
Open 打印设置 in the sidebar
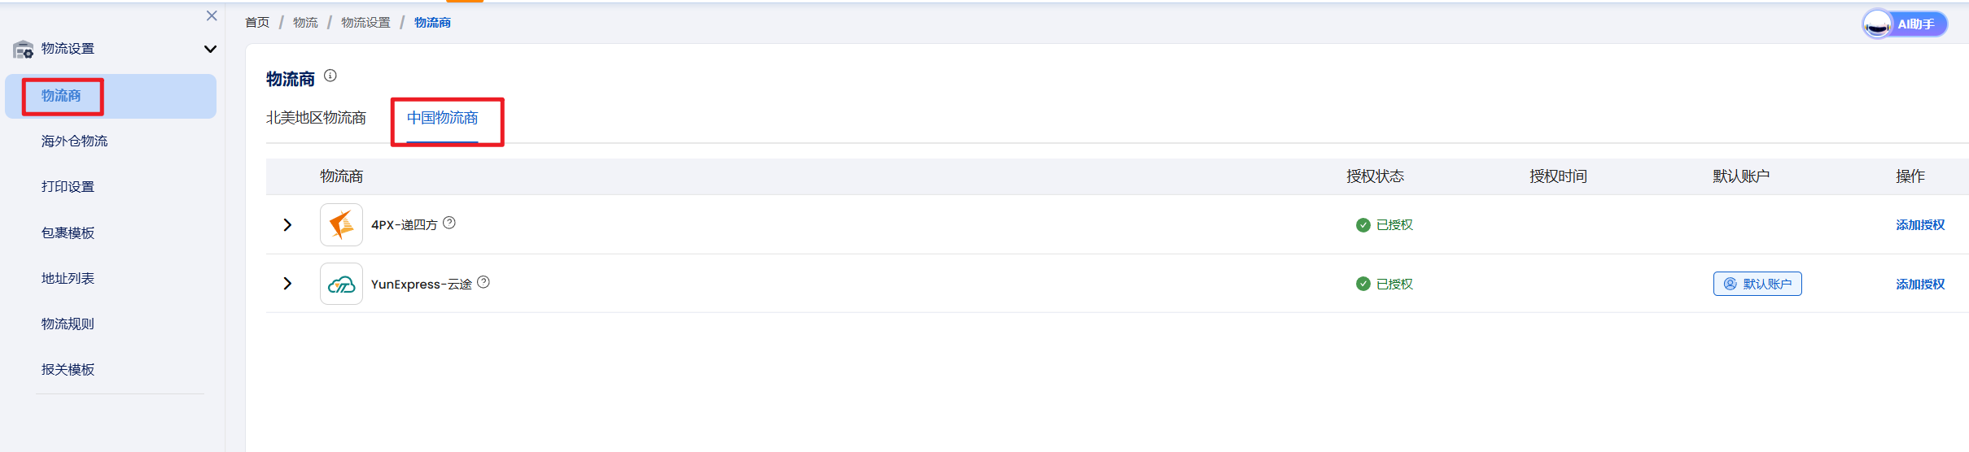click(68, 187)
